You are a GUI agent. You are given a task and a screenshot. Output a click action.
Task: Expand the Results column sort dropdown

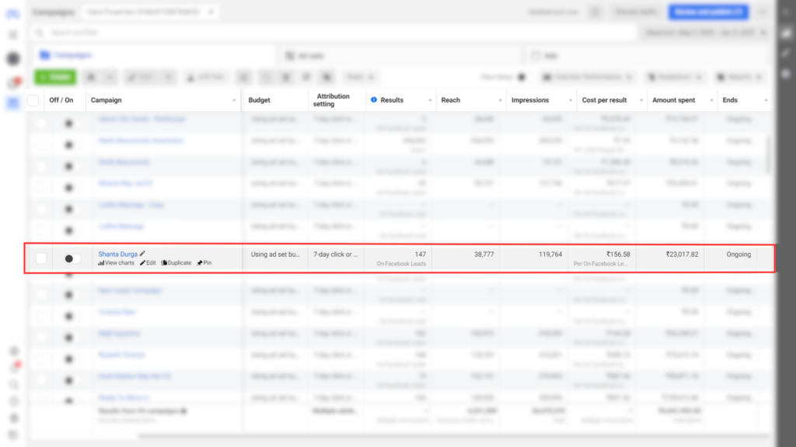(429, 101)
